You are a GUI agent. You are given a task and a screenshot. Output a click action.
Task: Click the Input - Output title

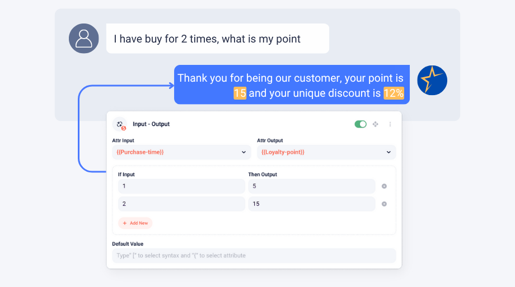(x=151, y=124)
